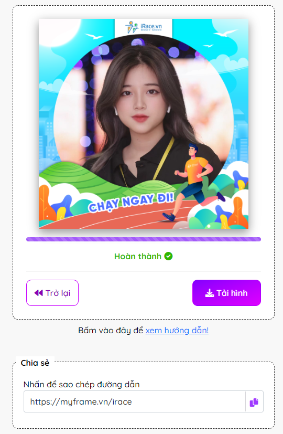Click the myframe.vn/irace URL field
Viewport: 283px width, 434px height.
click(135, 401)
